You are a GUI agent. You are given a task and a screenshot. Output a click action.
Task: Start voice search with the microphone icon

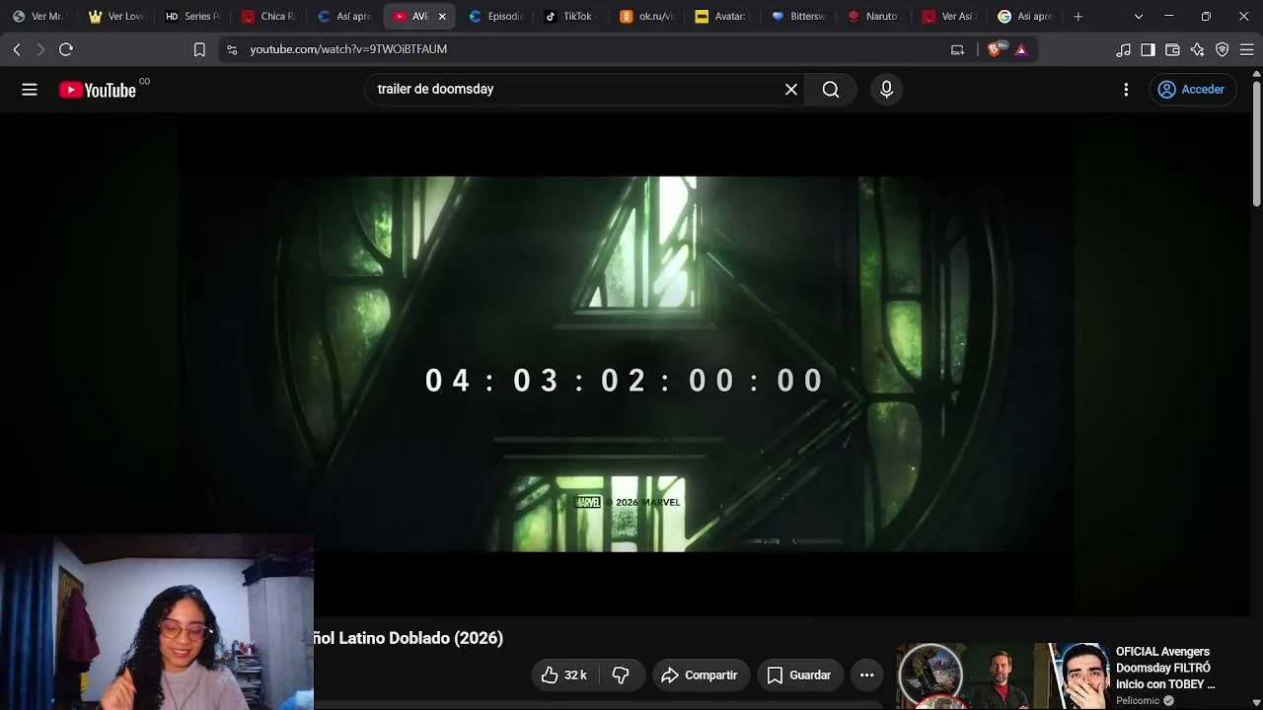(886, 90)
